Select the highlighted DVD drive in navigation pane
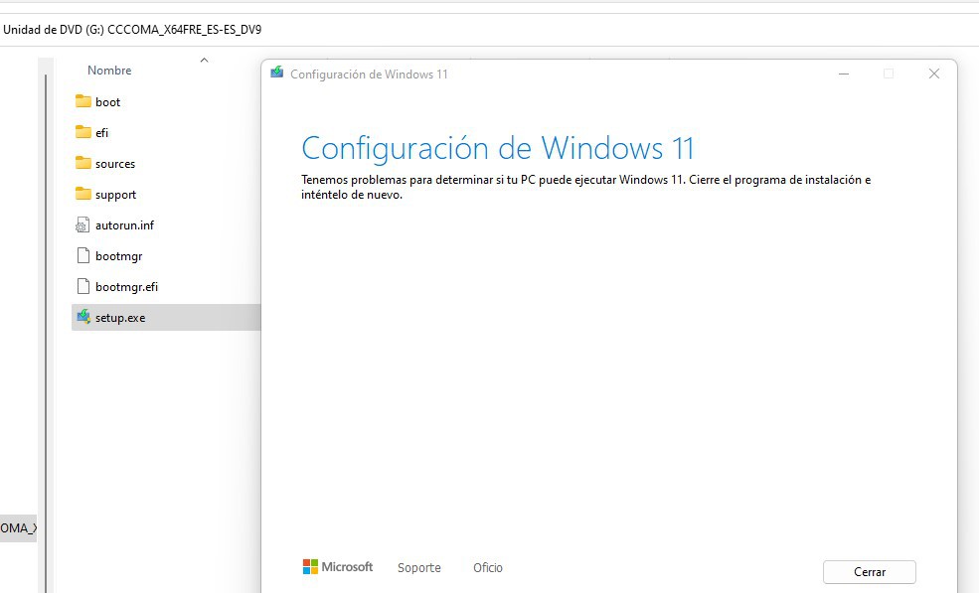The width and height of the screenshot is (979, 593). (18, 527)
